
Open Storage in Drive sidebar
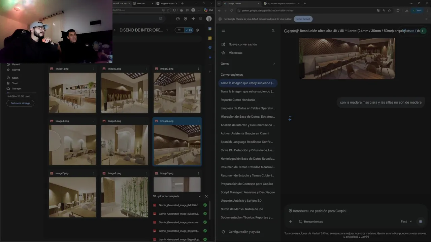coord(16,88)
